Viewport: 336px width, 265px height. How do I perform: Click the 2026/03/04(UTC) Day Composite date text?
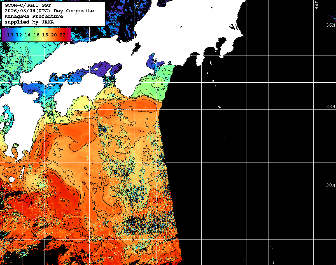pyautogui.click(x=49, y=11)
